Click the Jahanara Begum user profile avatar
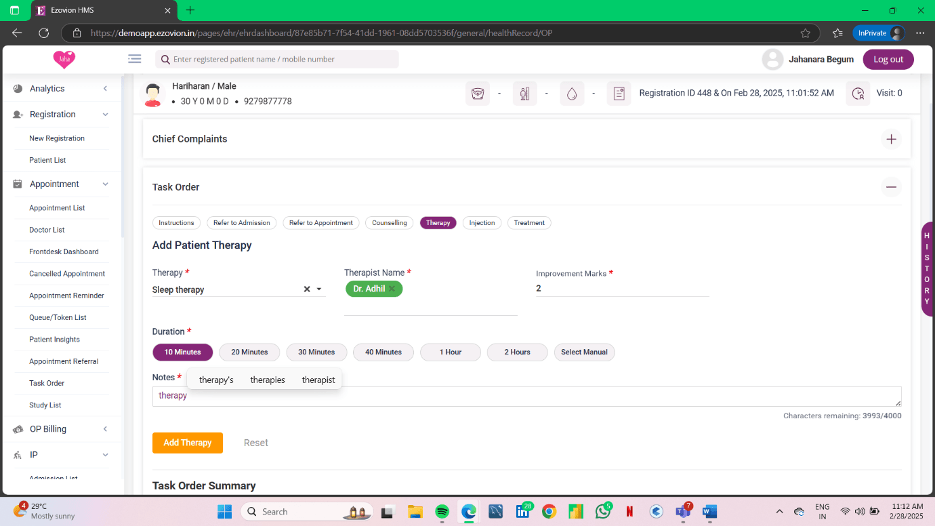Viewport: 935px width, 526px height. 772,60
